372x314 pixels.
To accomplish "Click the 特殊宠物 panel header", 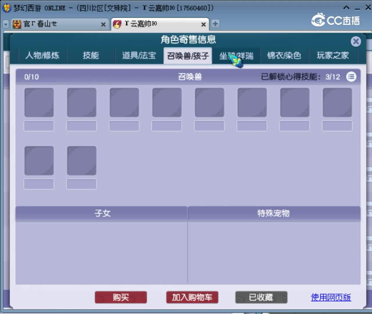I will [274, 213].
